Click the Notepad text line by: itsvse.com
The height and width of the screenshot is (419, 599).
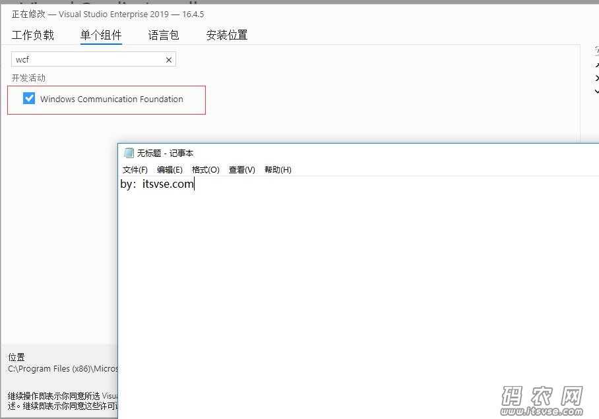[x=157, y=184]
